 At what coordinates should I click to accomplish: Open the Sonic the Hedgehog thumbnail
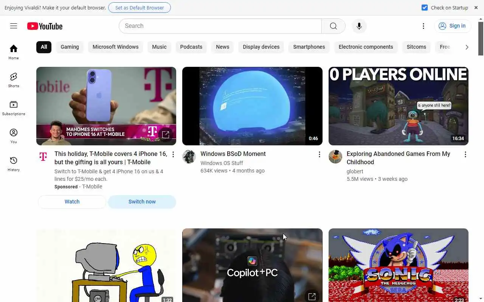tap(399, 265)
